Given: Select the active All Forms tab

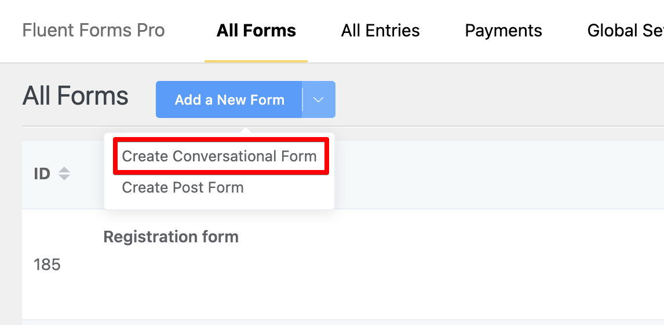Looking at the screenshot, I should click(256, 30).
